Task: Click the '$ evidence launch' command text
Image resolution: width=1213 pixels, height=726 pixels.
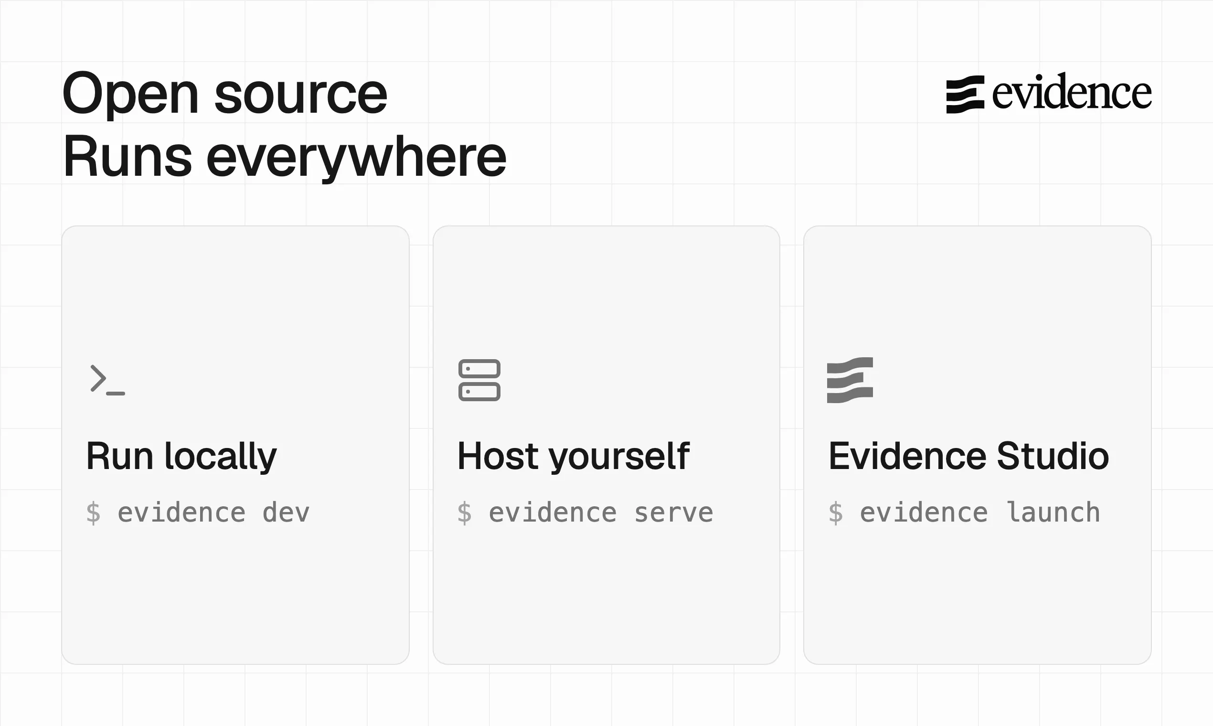Action: click(965, 512)
